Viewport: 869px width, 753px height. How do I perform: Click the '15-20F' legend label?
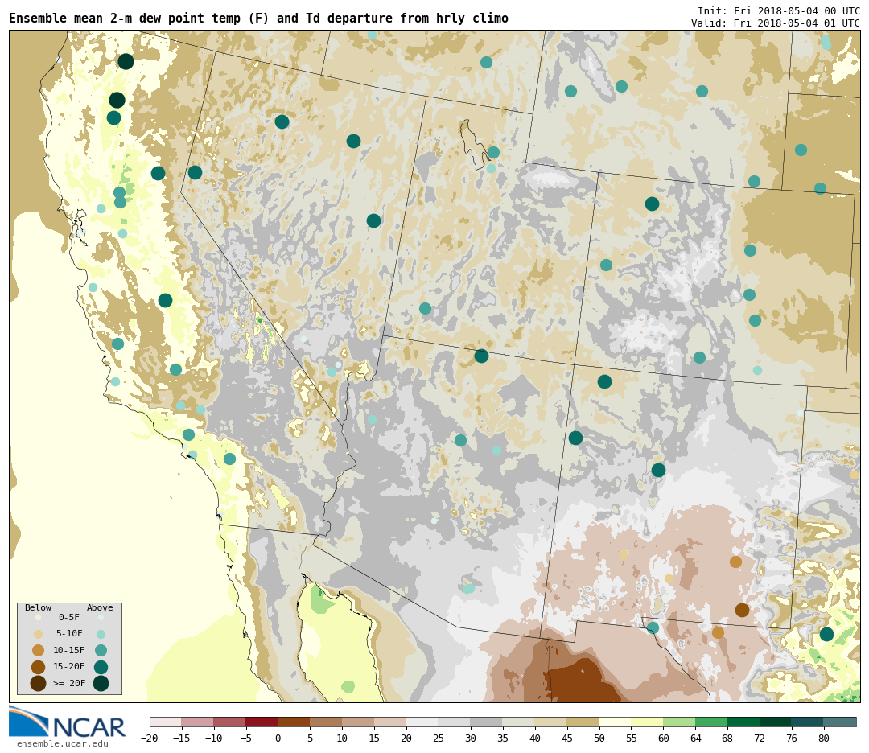(x=69, y=667)
